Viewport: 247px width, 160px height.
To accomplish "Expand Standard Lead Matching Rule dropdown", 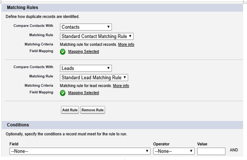I will click(x=94, y=78).
